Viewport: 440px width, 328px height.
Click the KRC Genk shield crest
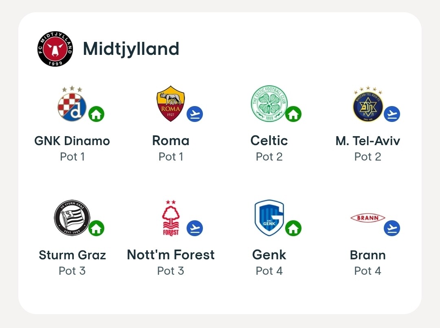[269, 218]
